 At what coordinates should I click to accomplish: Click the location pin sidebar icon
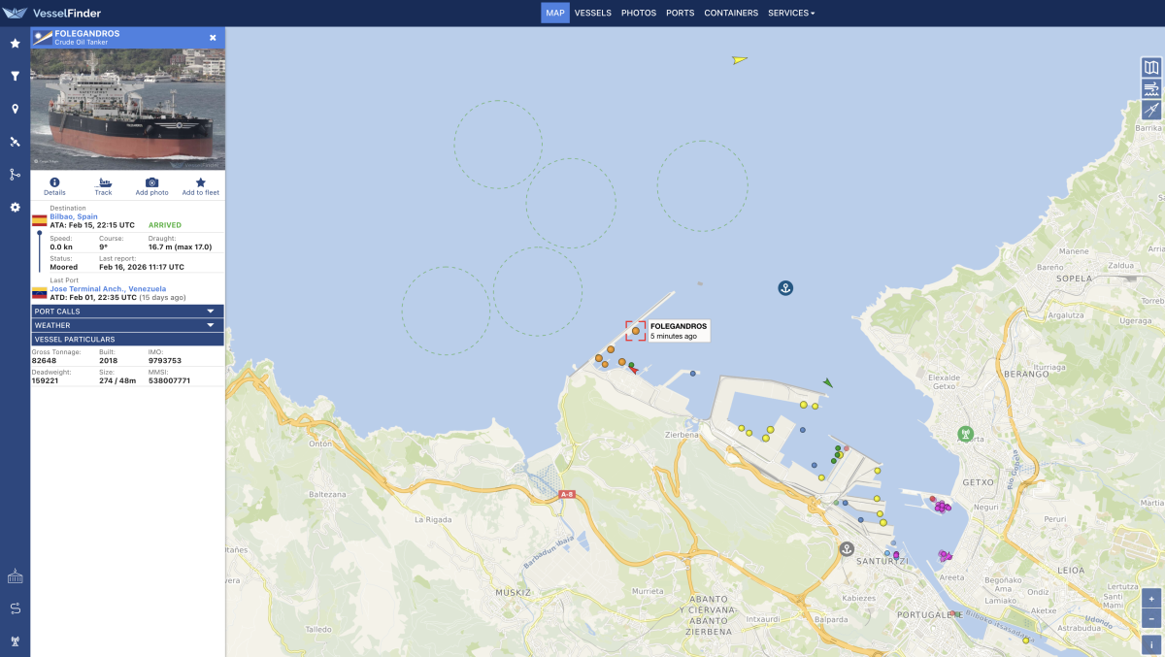click(15, 109)
